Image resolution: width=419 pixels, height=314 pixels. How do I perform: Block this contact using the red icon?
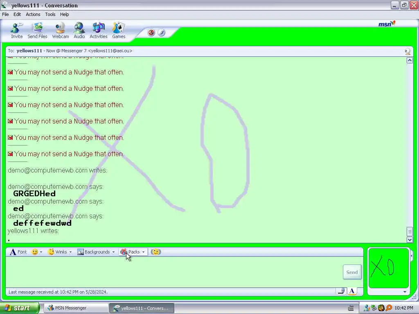click(151, 33)
